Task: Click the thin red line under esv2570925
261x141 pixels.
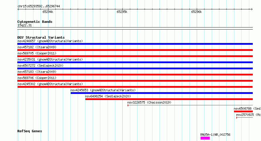Action: pos(245,117)
